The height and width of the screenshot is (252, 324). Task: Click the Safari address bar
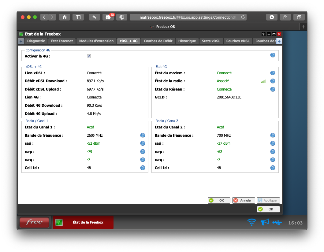[188, 17]
